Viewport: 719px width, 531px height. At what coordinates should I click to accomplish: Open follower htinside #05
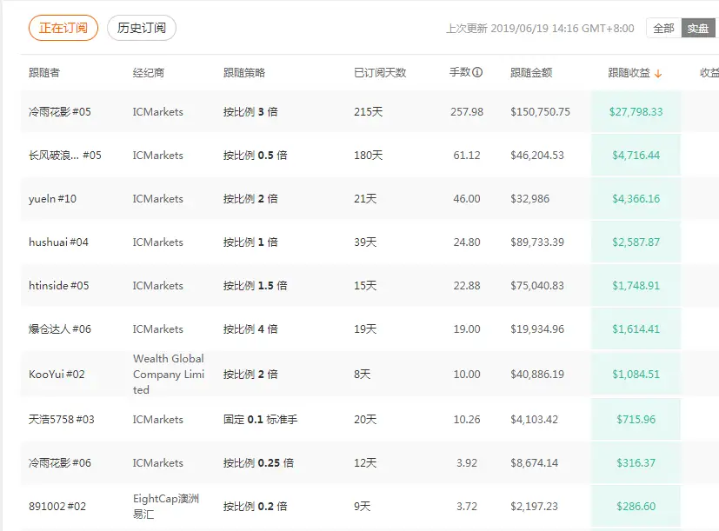(x=59, y=286)
